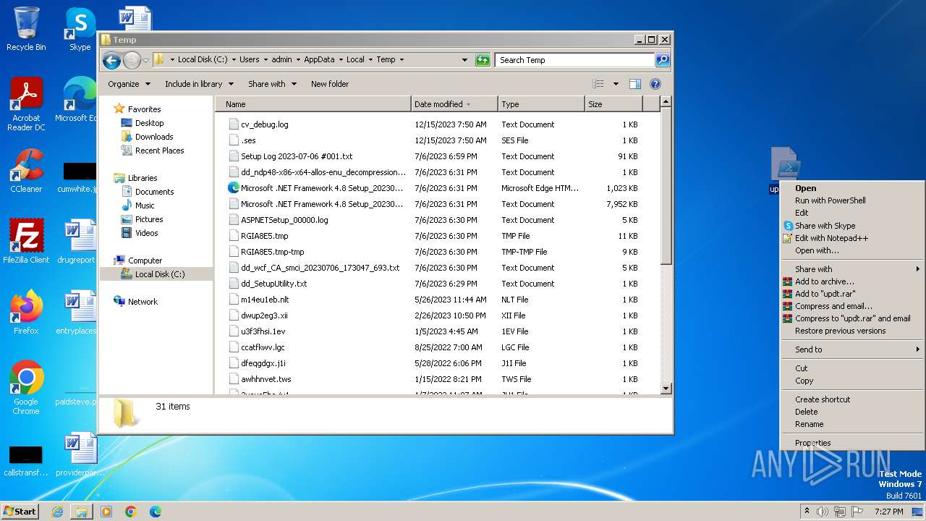Select Recent Places in Favorites
The height and width of the screenshot is (521, 926).
(x=159, y=151)
